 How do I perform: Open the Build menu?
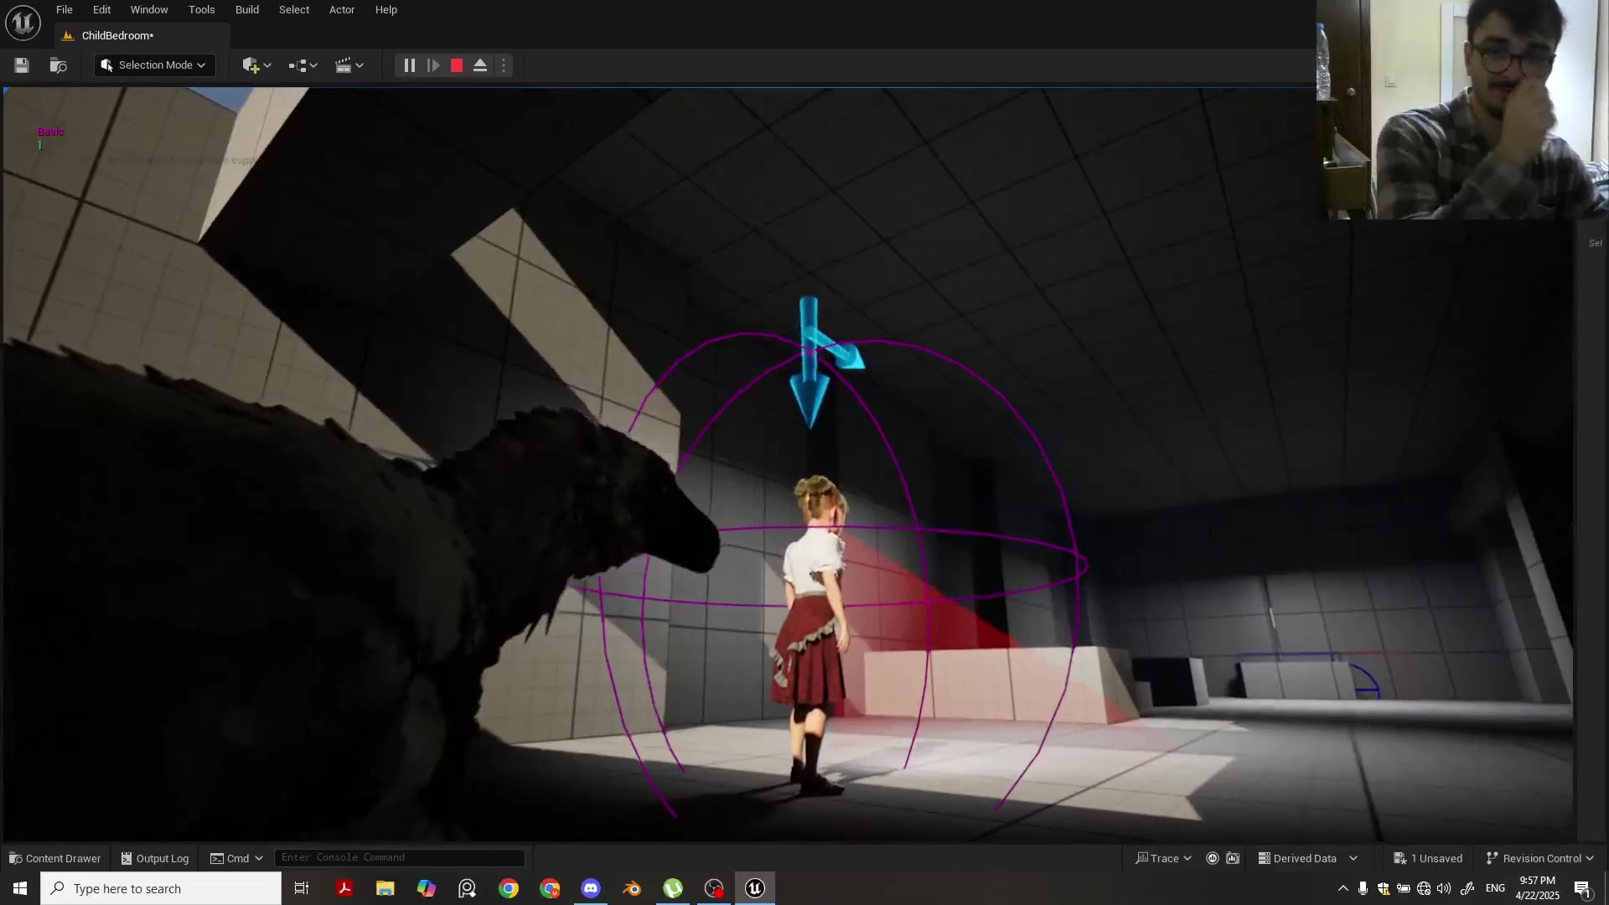tap(246, 10)
